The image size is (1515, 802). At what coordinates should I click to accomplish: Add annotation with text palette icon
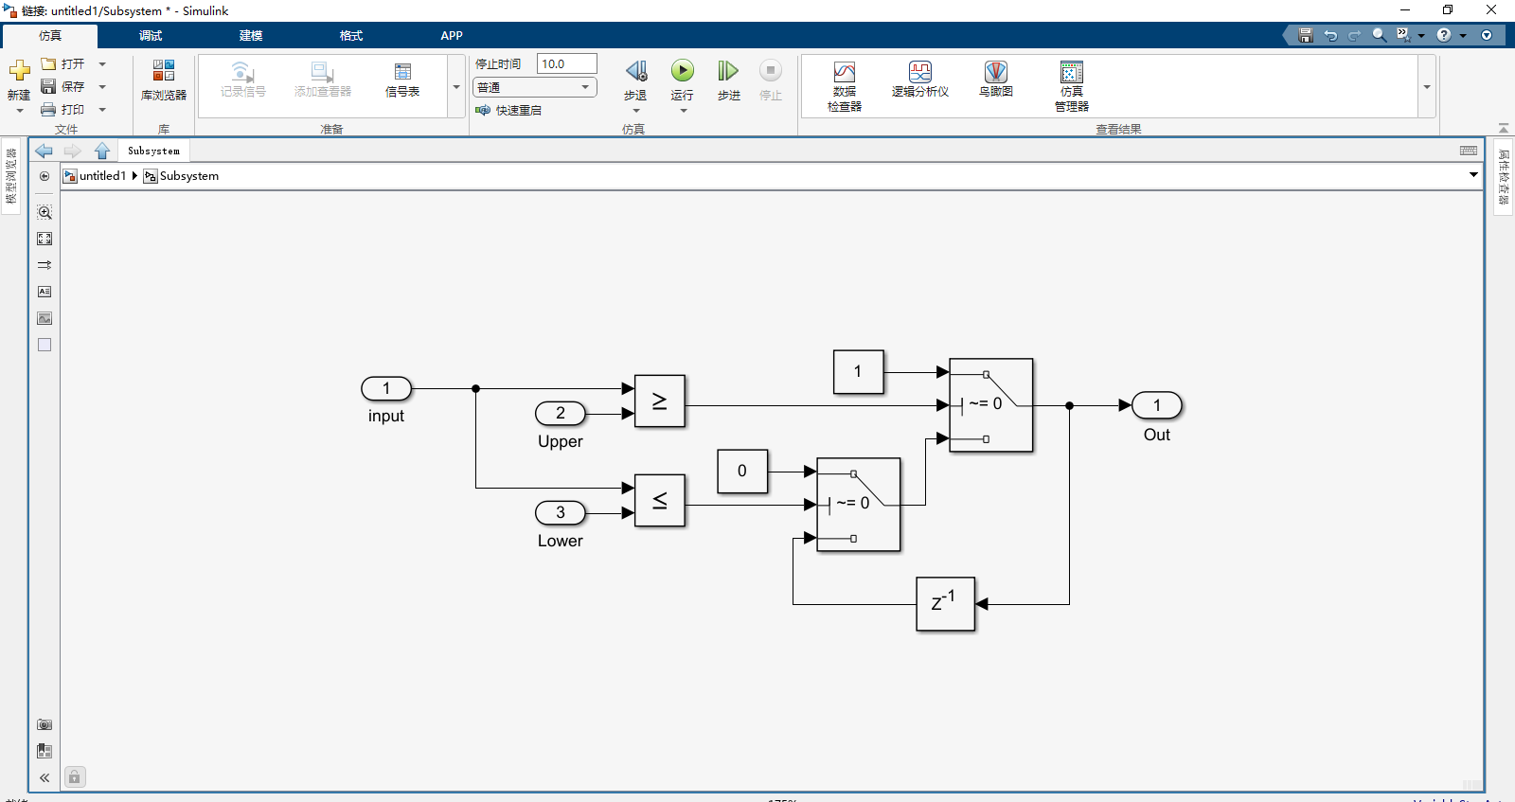[x=45, y=292]
